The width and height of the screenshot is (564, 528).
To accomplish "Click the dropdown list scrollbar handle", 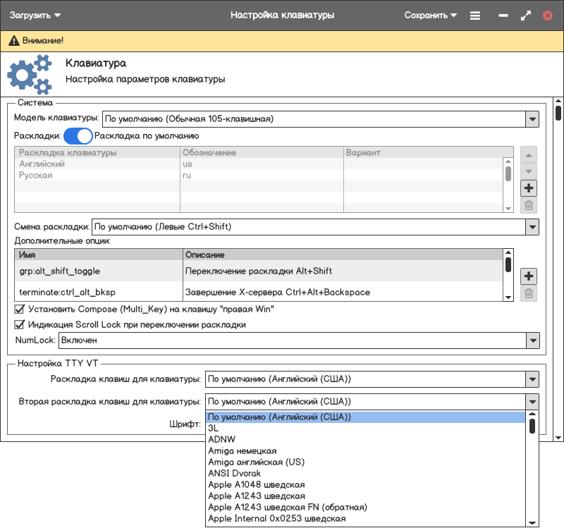I will tap(532, 426).
